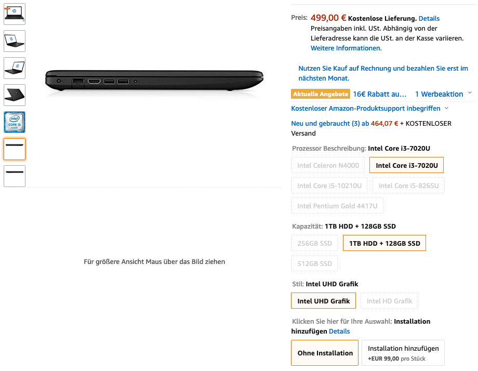
Task: Choose Intel HD Grafik style
Action: (389, 301)
